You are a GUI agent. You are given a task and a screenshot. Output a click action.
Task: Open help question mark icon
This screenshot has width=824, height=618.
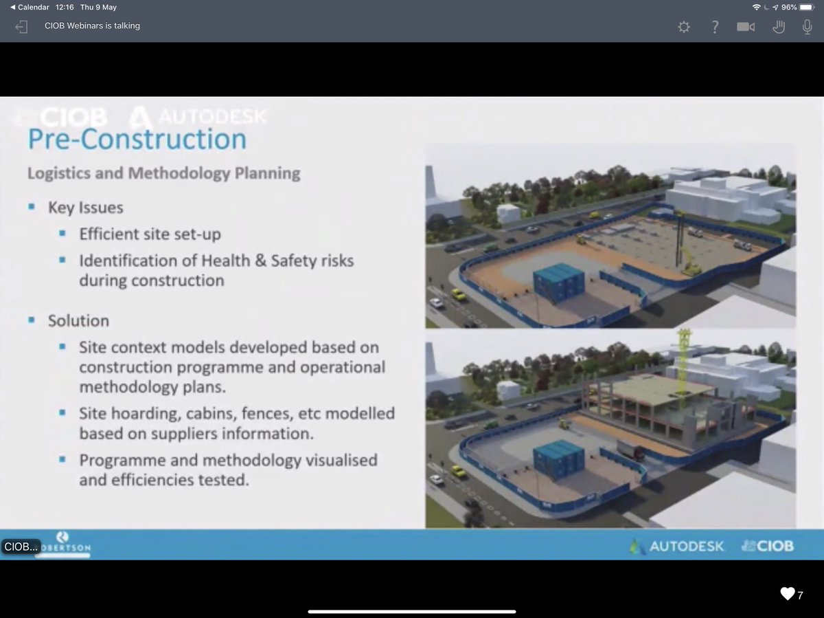point(715,27)
